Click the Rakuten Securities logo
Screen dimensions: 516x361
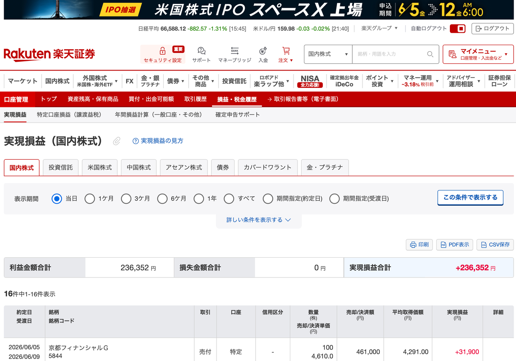click(49, 54)
